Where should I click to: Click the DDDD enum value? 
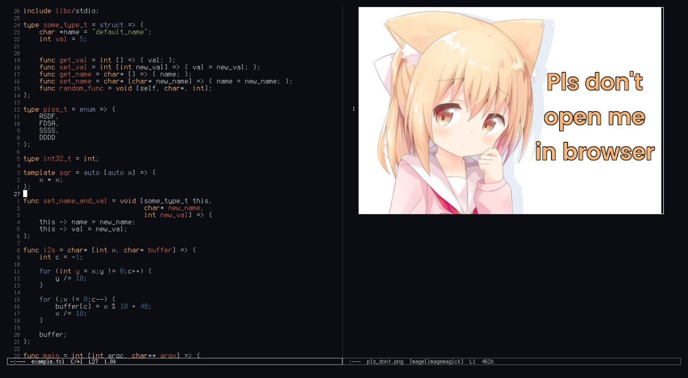click(47, 137)
